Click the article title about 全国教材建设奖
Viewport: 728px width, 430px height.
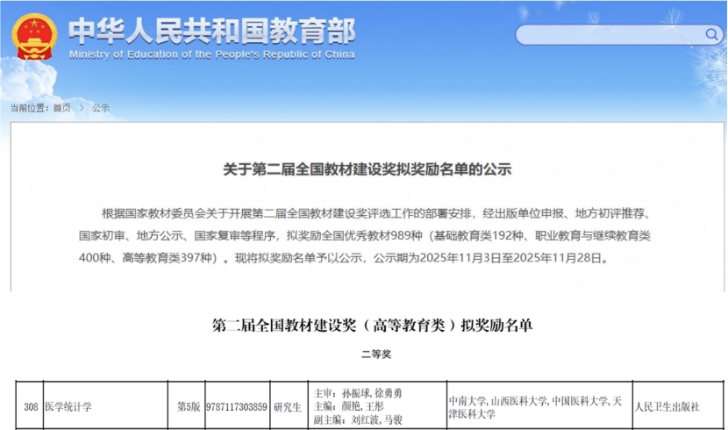click(x=368, y=168)
